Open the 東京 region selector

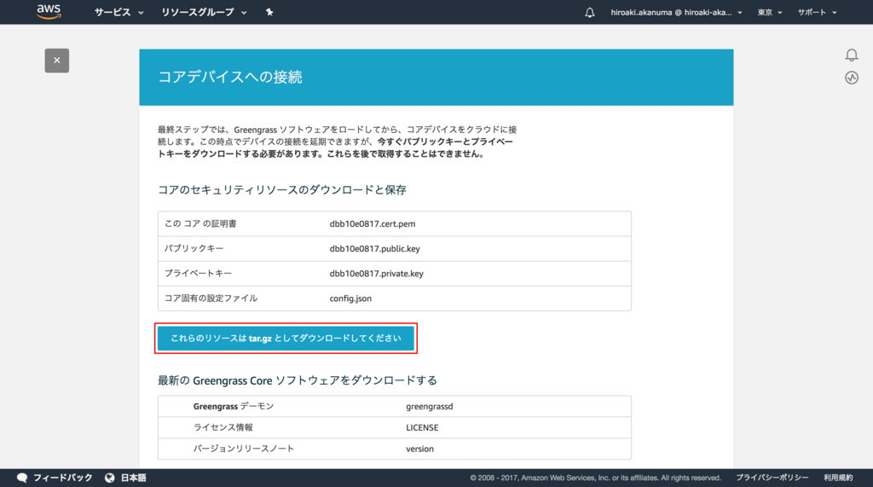point(770,12)
